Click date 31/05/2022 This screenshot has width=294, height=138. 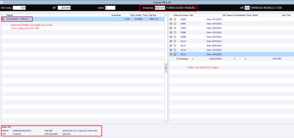coord(214,50)
